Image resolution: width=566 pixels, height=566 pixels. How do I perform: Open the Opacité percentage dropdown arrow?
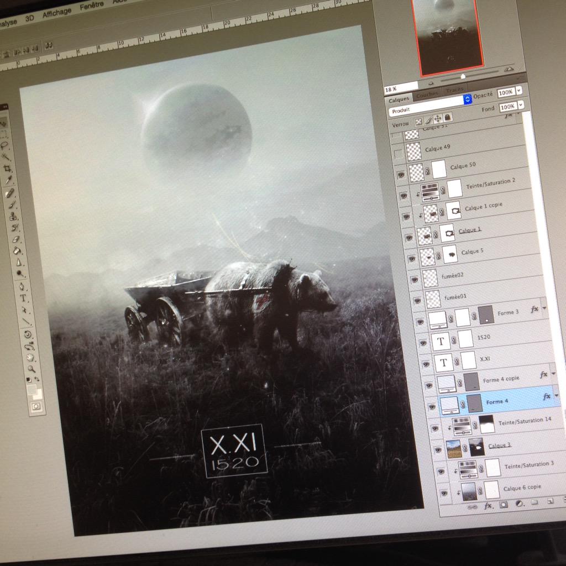coord(519,91)
